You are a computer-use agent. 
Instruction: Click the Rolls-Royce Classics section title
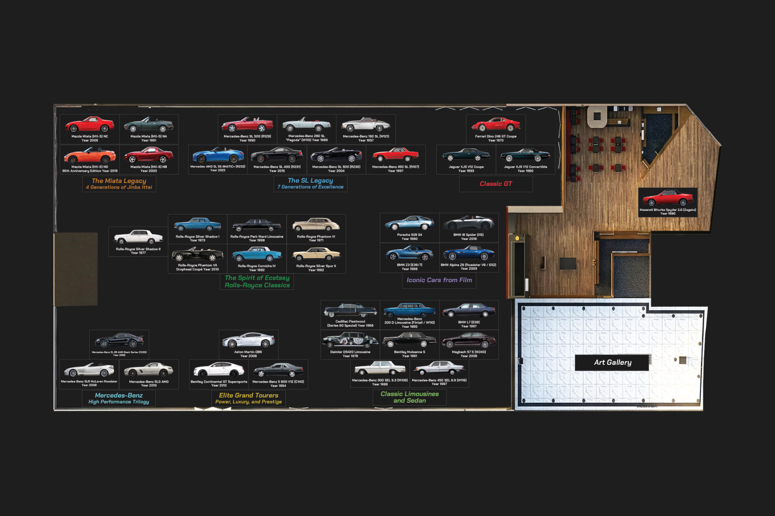coord(257,281)
